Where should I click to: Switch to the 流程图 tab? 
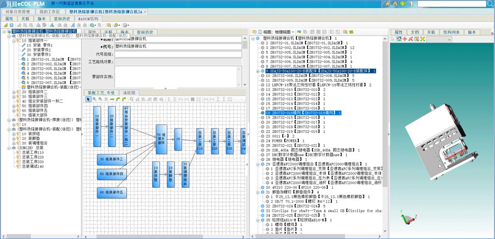pos(130,92)
